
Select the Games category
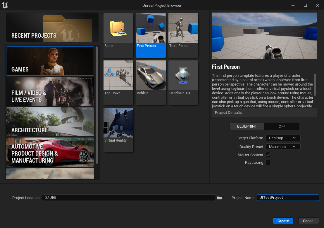coord(50,61)
